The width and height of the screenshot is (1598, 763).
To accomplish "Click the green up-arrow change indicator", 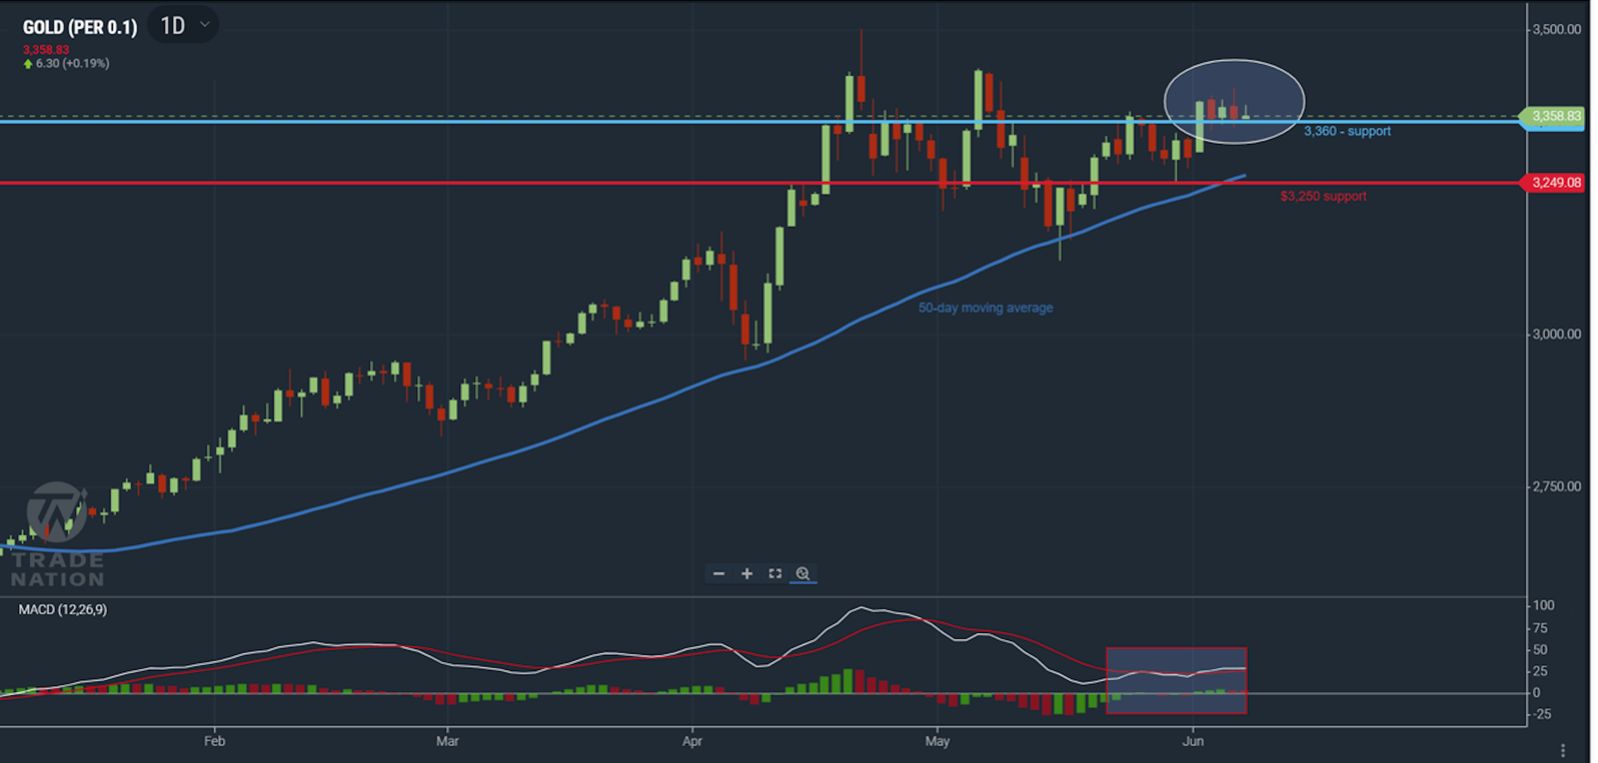I will coord(28,64).
